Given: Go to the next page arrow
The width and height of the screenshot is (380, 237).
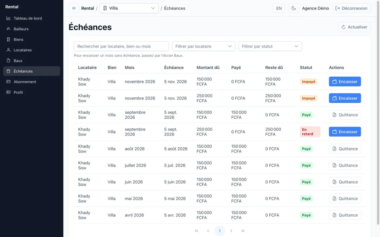Looking at the screenshot, I should [231, 231].
